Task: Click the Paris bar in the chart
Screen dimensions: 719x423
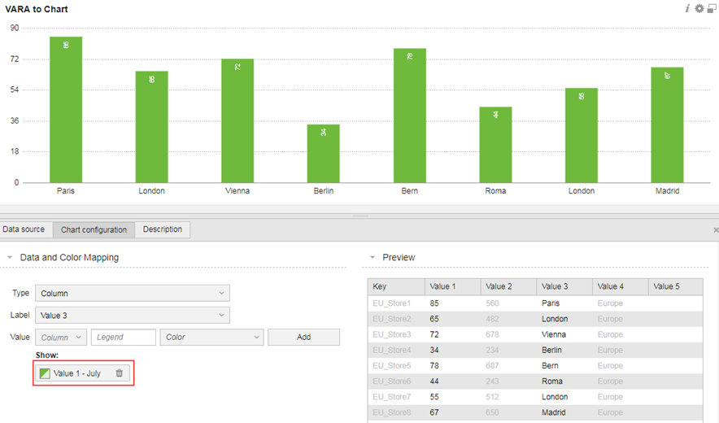Action: 66,109
